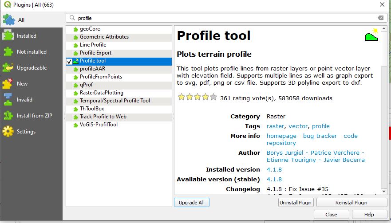Image resolution: width=391 pixels, height=223 pixels.
Task: Clear the profile search text
Action: 380,18
